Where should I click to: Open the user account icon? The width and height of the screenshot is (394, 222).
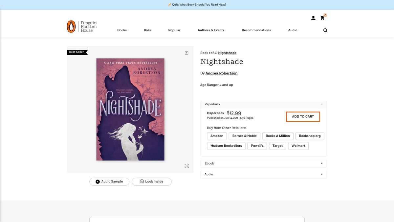(313, 18)
